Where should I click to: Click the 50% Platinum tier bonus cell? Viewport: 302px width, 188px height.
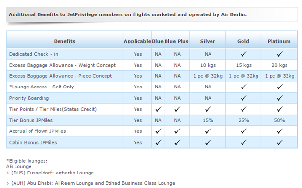pos(279,120)
